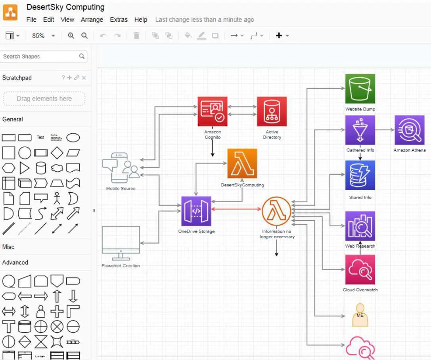Click the Amazon Cognito node in diagram
Viewport: 431px width, 360px height.
pyautogui.click(x=212, y=111)
